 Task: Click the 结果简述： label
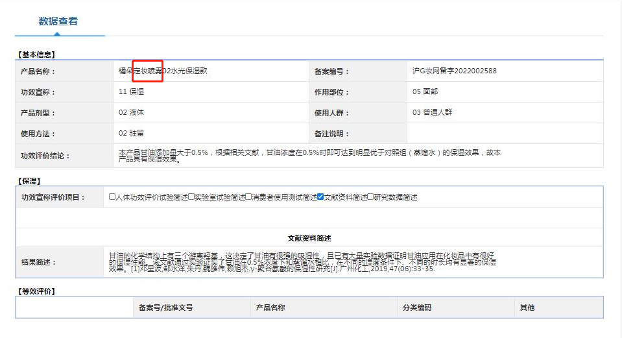39,262
